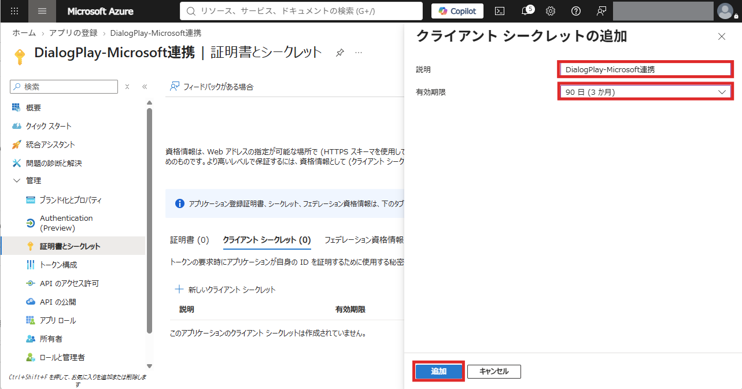
Task: Toggle the hamburger portal menu
Action: click(42, 11)
